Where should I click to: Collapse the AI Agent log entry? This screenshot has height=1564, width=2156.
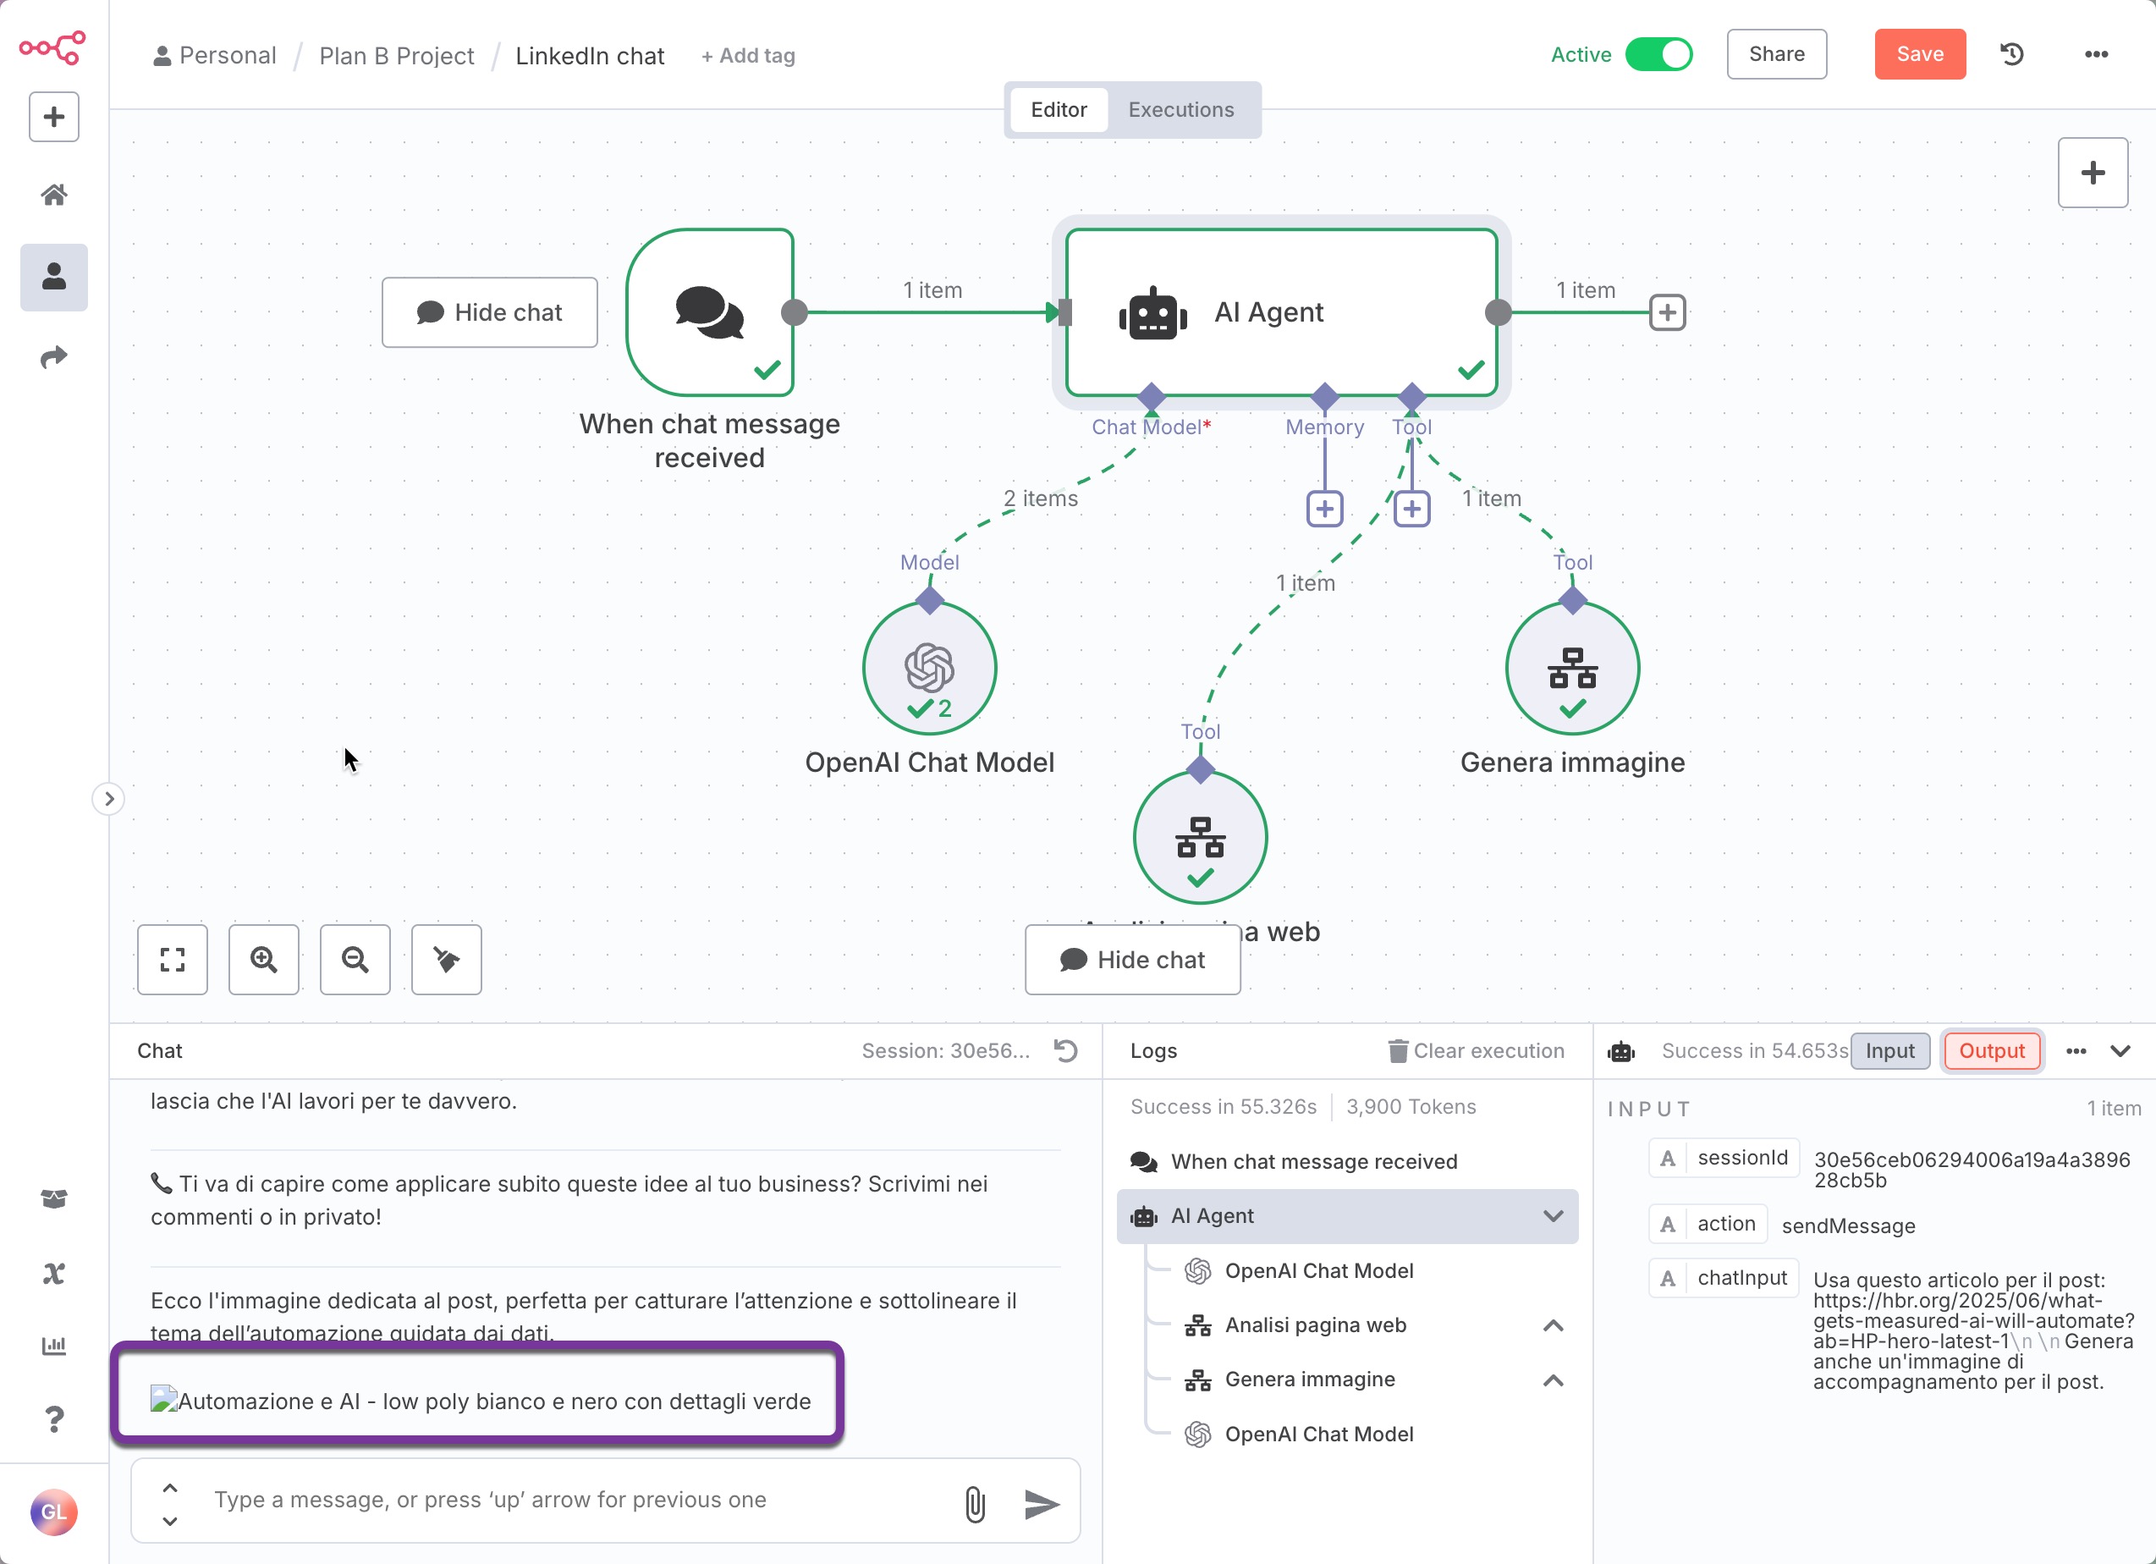[x=1553, y=1216]
